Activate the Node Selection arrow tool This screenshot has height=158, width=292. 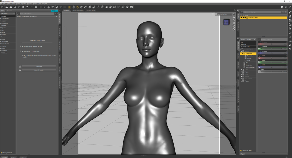tap(78, 7)
